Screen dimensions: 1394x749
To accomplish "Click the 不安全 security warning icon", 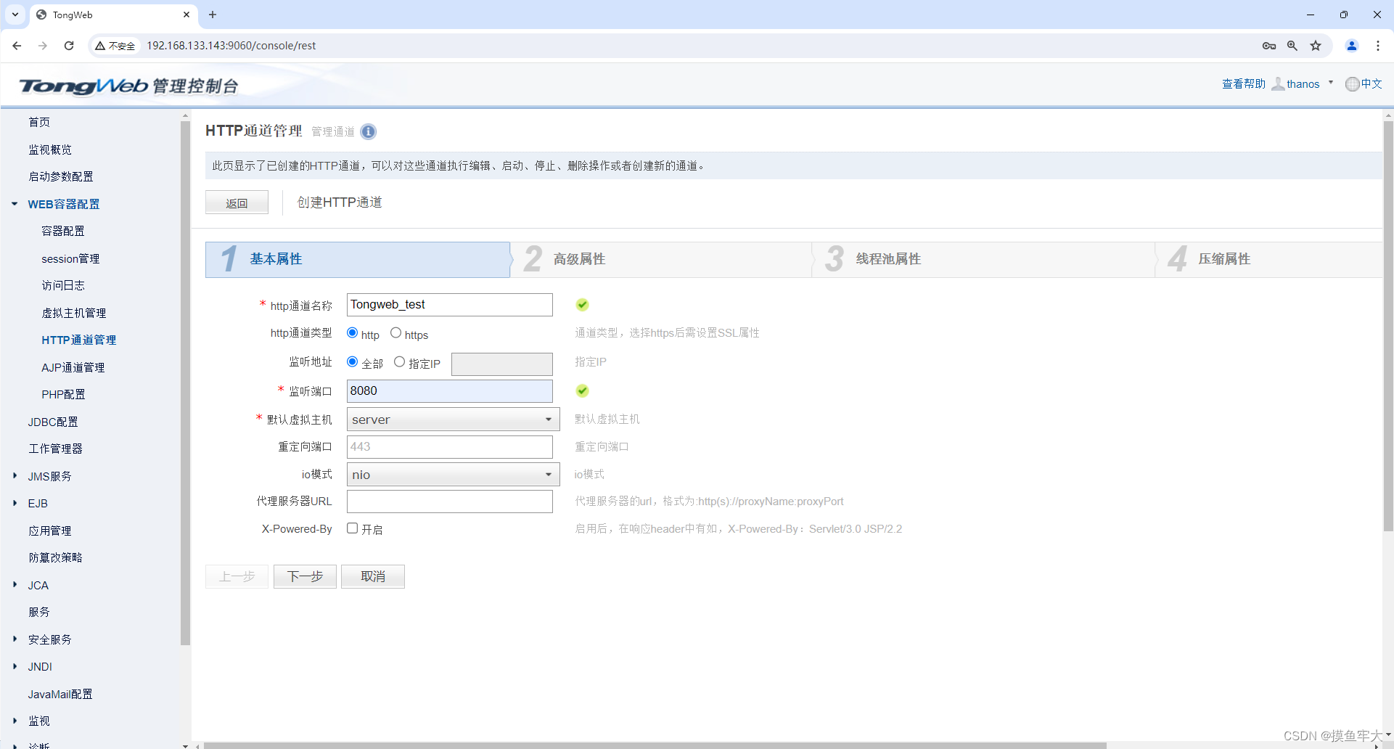I will pyautogui.click(x=115, y=46).
